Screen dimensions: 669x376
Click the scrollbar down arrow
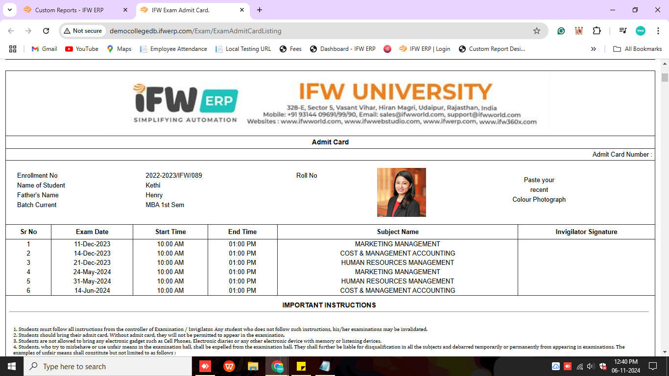[x=665, y=352]
